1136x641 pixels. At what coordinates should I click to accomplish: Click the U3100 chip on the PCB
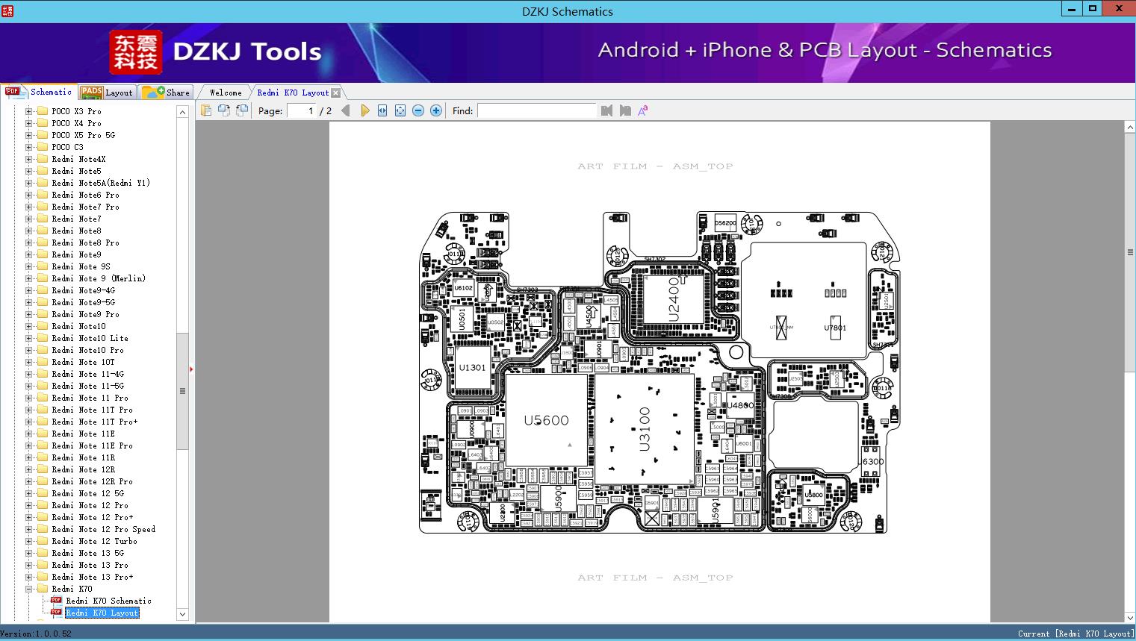[x=644, y=428]
